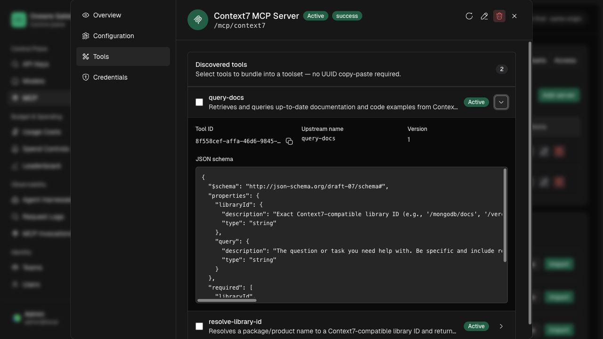The image size is (603, 339).
Task: Click the "required" line in schema
Action: (231, 288)
